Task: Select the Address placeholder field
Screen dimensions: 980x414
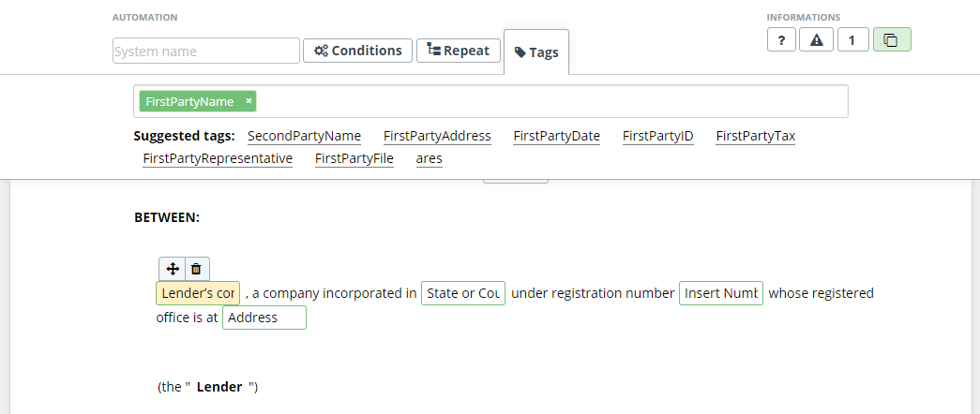Action: point(264,318)
